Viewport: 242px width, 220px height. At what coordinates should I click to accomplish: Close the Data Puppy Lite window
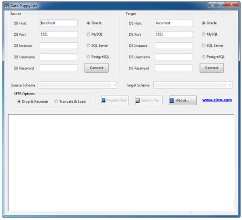[231, 5]
